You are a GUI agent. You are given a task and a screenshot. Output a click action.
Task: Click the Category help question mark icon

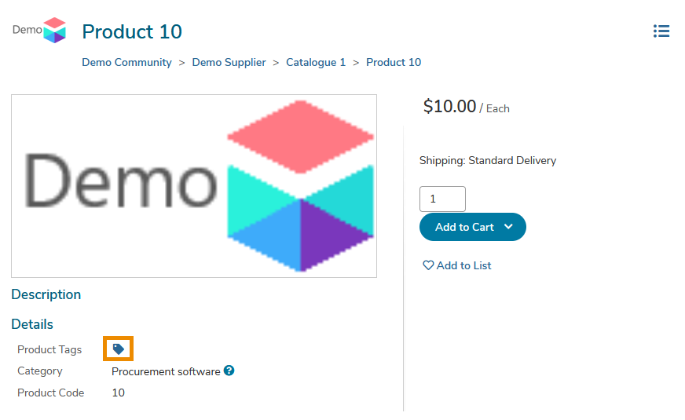pos(229,371)
